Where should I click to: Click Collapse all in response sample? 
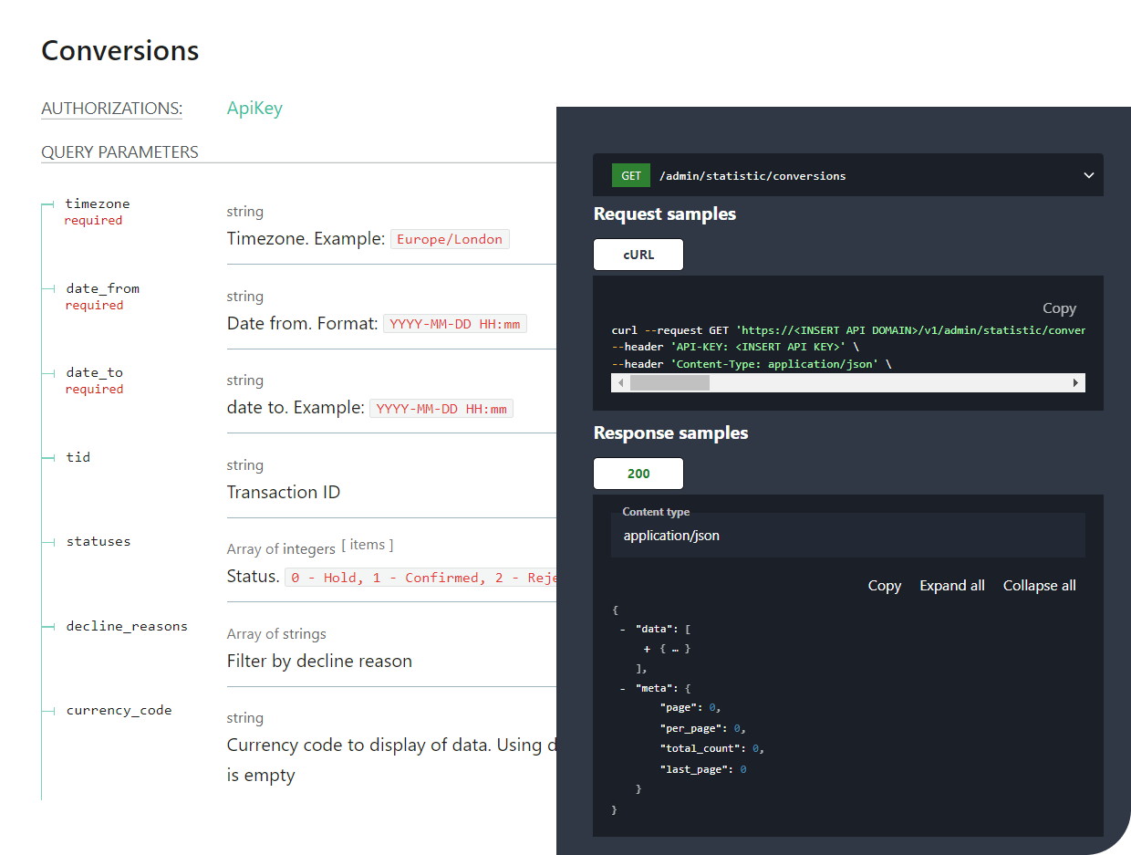click(x=1039, y=586)
